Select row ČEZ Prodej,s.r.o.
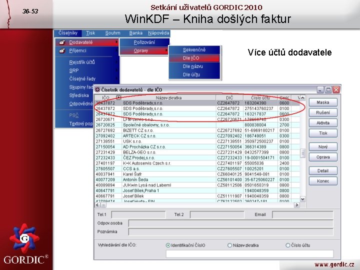360x270 pixels. point(197,158)
